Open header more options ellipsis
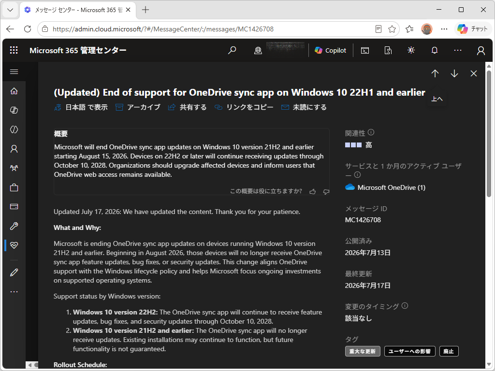 click(458, 50)
